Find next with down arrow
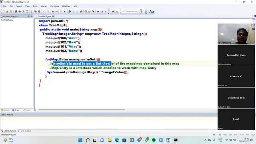The height and width of the screenshot is (144, 256). [x=141, y=12]
